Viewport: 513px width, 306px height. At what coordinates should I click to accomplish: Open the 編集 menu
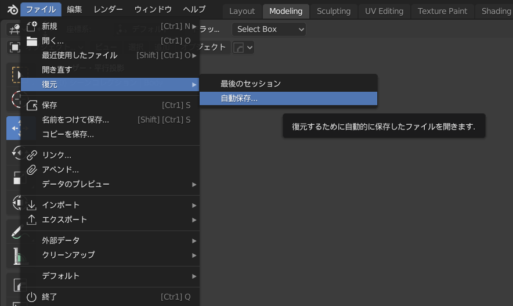coord(75,9)
